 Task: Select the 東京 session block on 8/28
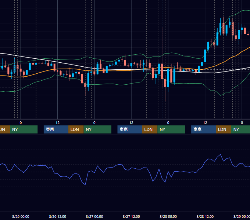pos(203,129)
